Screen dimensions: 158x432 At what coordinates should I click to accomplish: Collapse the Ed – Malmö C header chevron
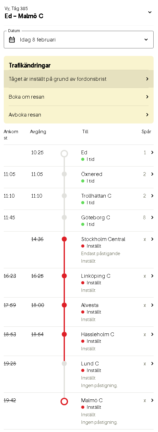click(x=150, y=12)
